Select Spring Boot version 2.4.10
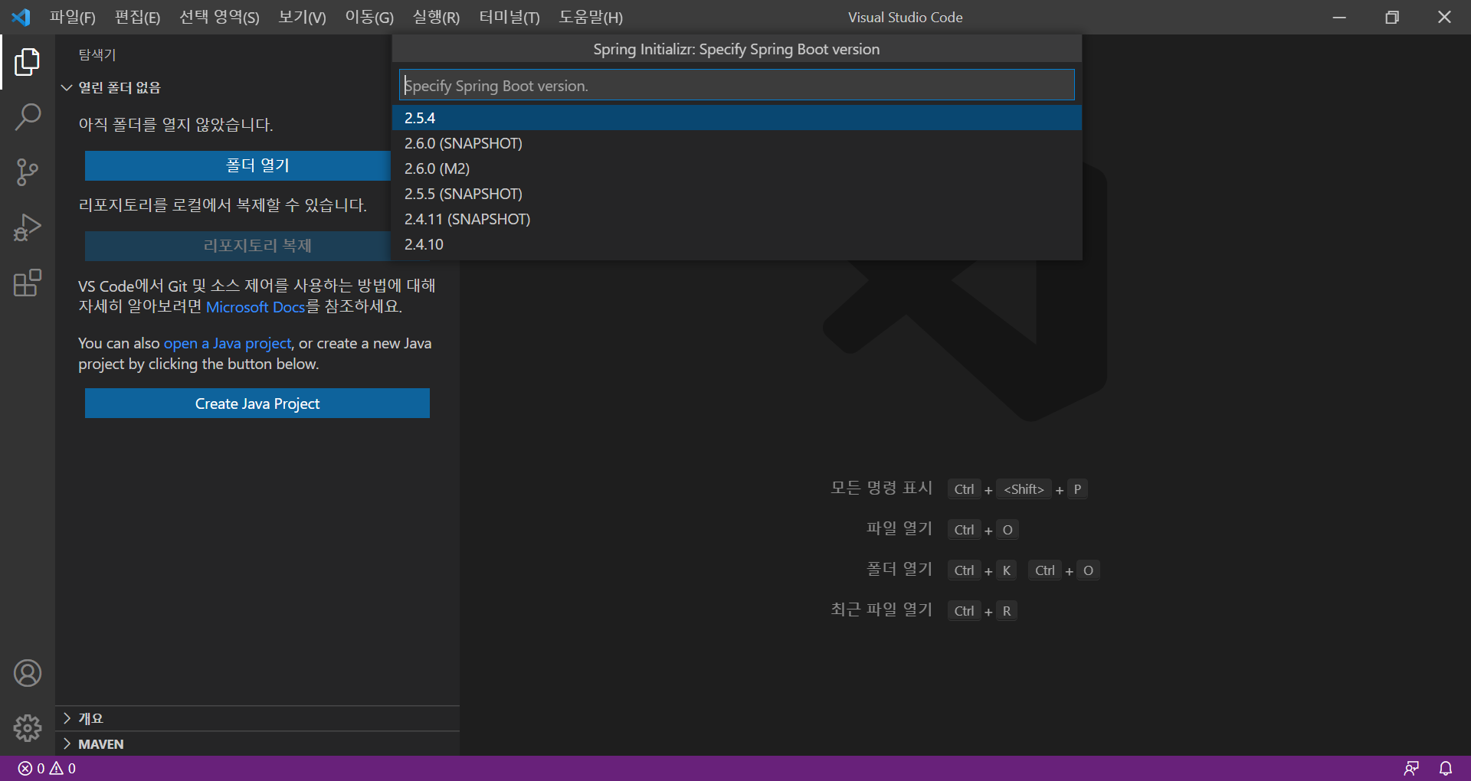The image size is (1471, 781). click(x=737, y=244)
